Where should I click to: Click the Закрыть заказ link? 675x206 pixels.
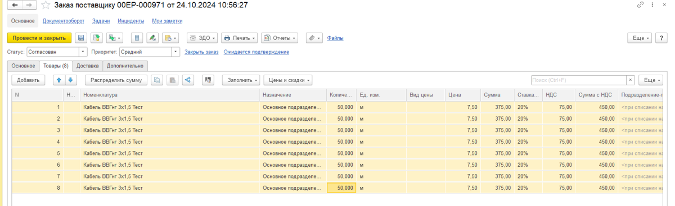201,52
